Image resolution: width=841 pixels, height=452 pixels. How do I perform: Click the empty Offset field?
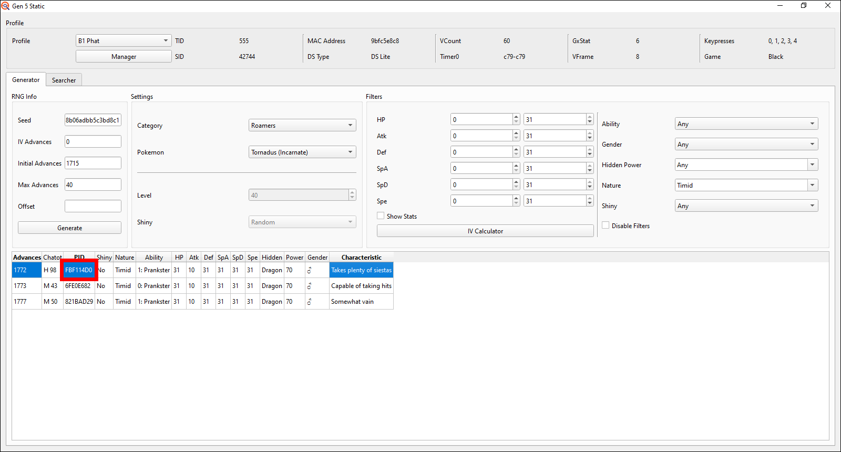tap(93, 206)
